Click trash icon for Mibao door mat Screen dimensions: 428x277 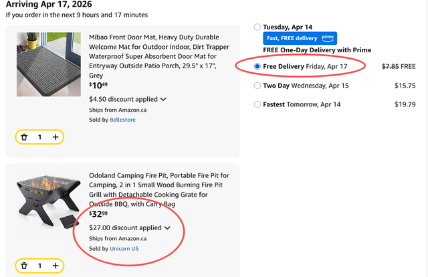[24, 137]
